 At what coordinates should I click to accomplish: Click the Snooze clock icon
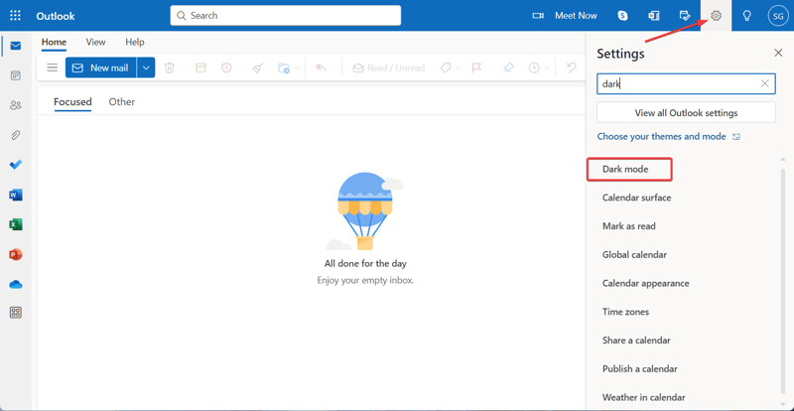[534, 68]
